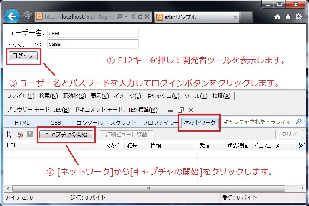Sort by the イニシエーター column header
This screenshot has height=206, width=309.
[274, 145]
